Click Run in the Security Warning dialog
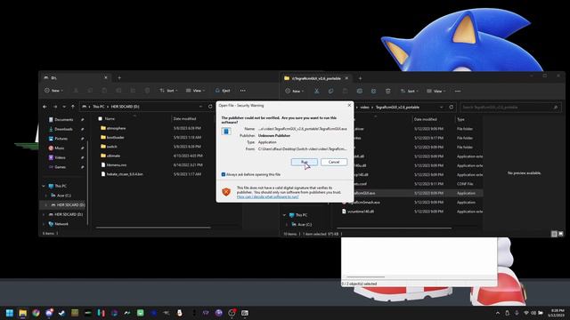570x320 pixels. tap(305, 162)
